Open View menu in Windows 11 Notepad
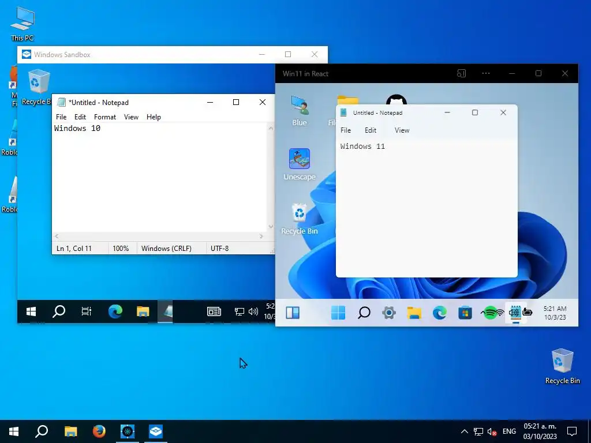The width and height of the screenshot is (591, 443). pos(402,130)
